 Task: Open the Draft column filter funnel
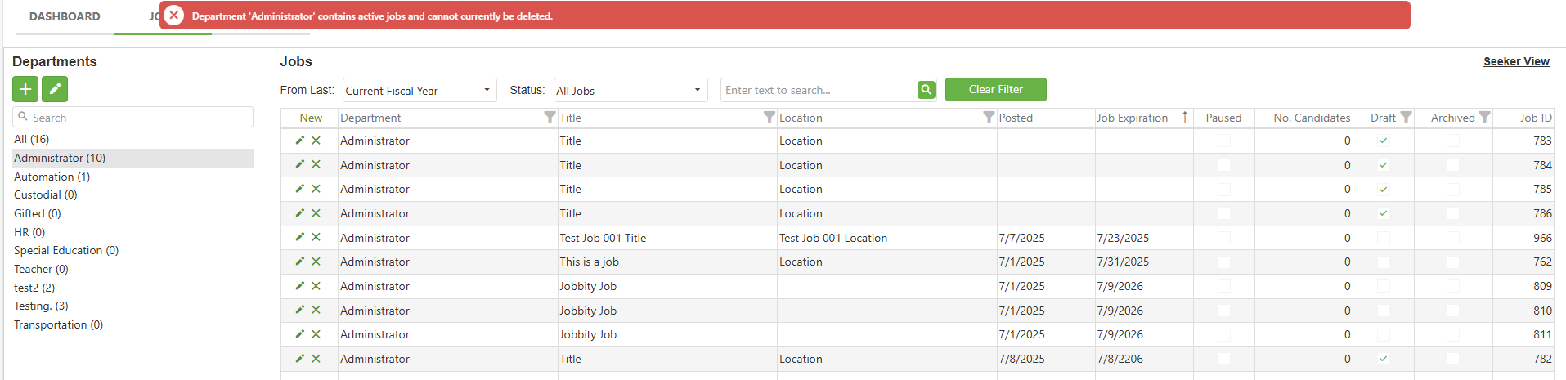1406,118
